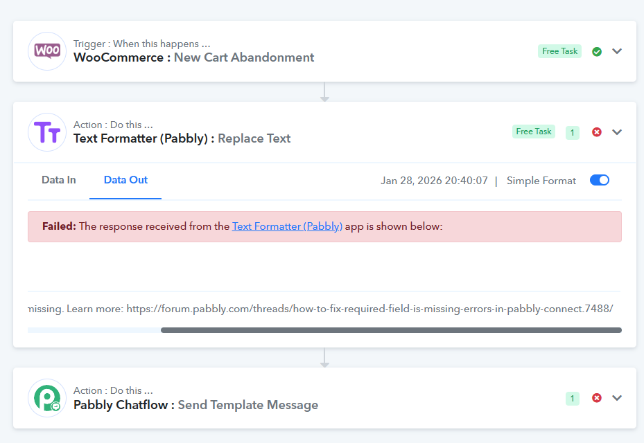Switch to the Data In tab

[59, 180]
